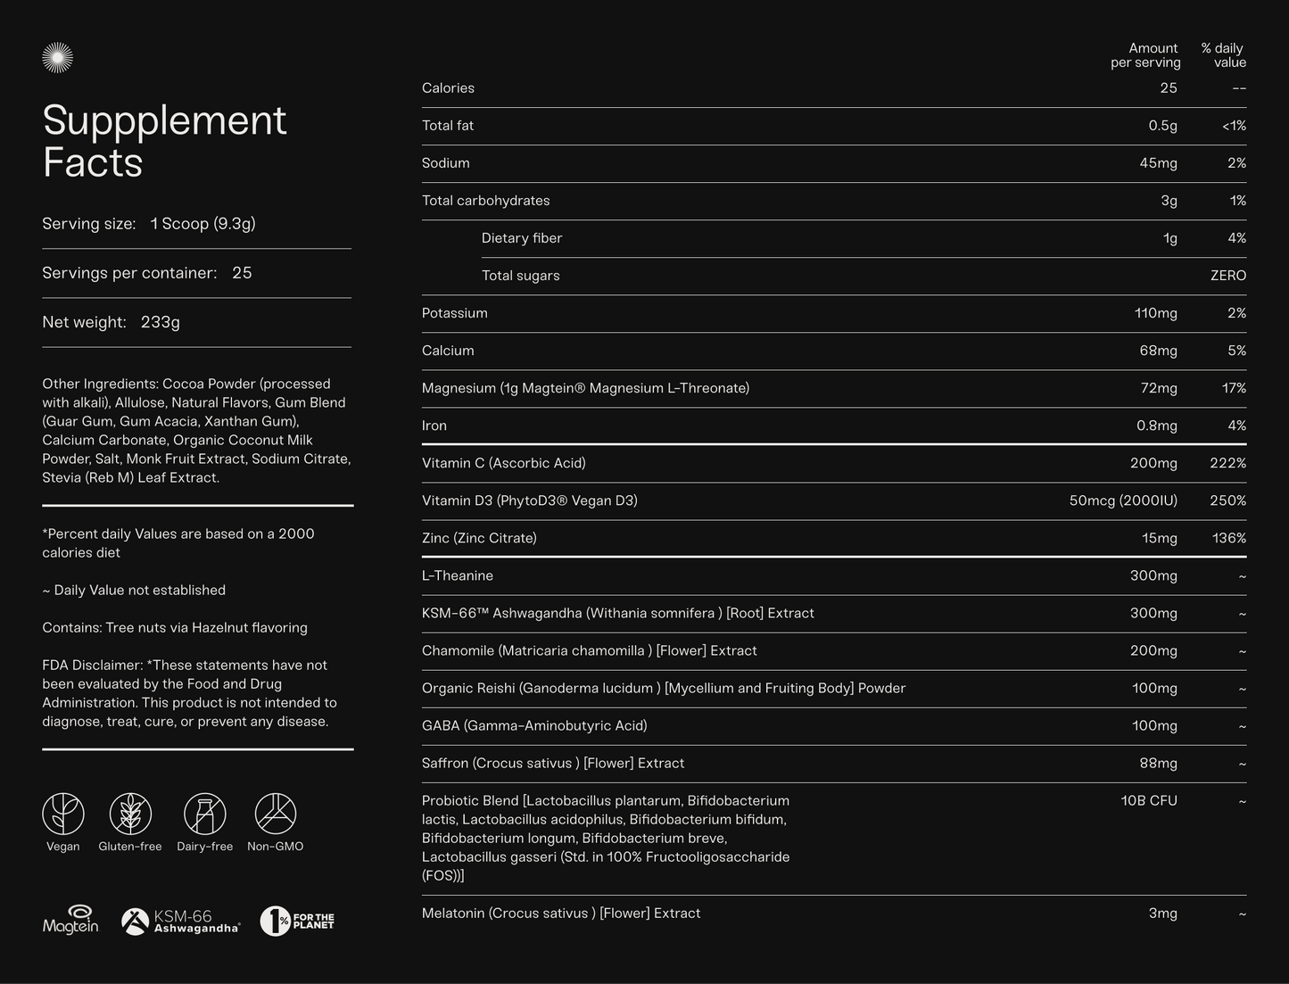This screenshot has width=1289, height=984.
Task: Click the Suppplement Facts heading
Action: coord(164,141)
